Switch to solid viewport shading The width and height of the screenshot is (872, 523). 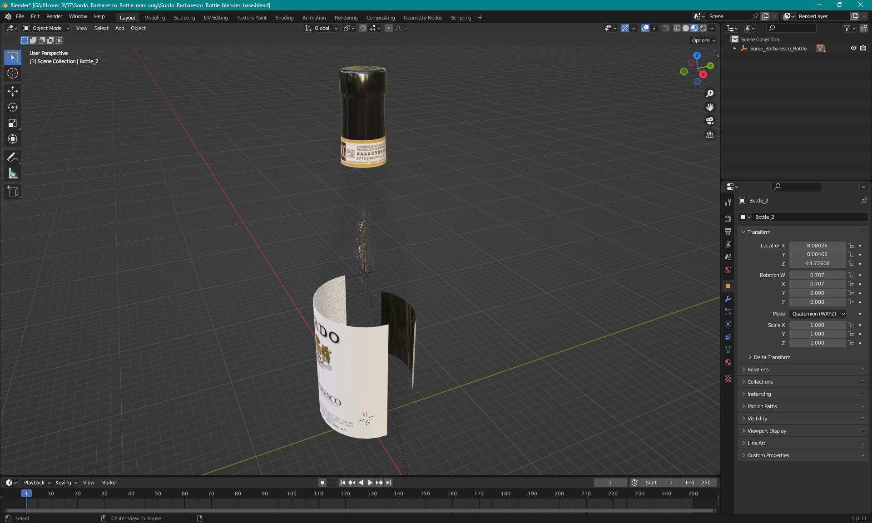[686, 28]
